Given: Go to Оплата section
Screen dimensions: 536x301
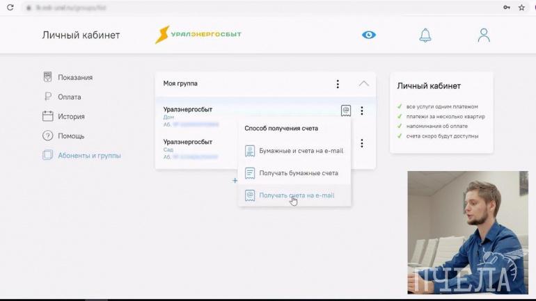Looking at the screenshot, I should (69, 97).
